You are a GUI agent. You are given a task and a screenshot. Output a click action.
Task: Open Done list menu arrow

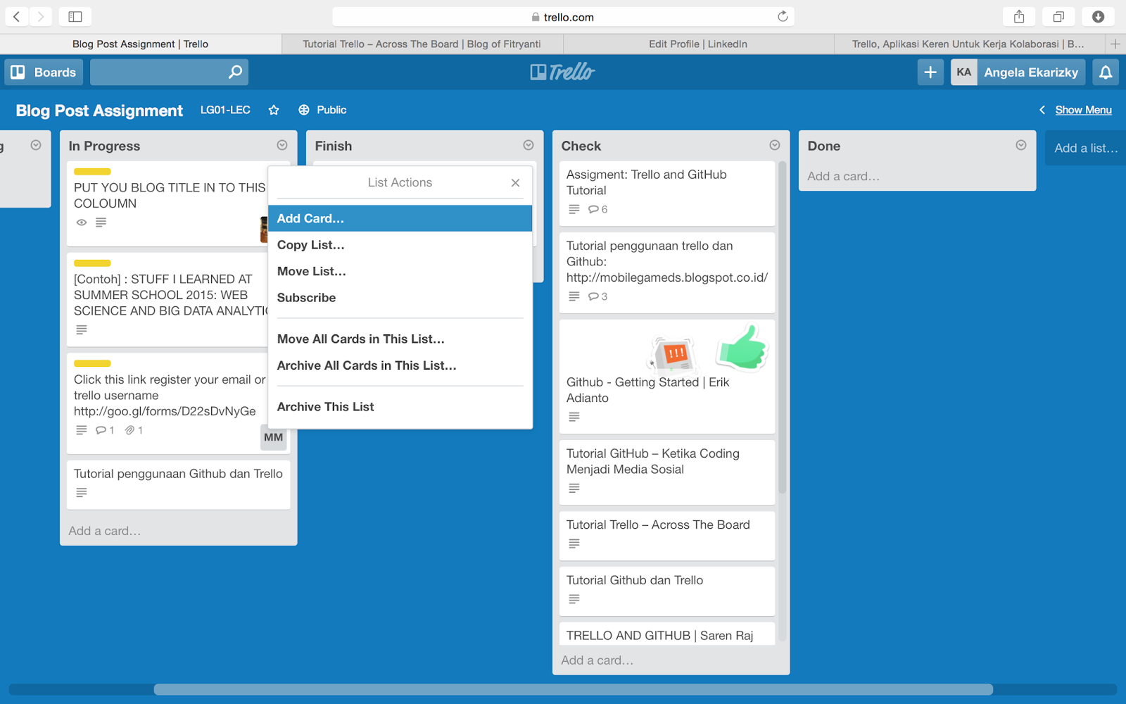coord(1021,145)
